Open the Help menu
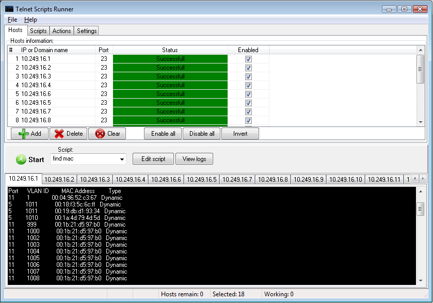433x303 pixels. (29, 20)
